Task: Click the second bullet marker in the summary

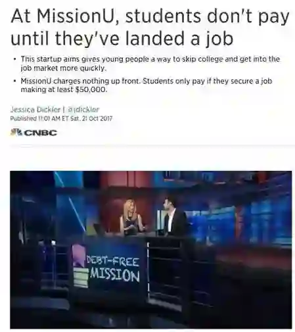Action: tap(14, 81)
